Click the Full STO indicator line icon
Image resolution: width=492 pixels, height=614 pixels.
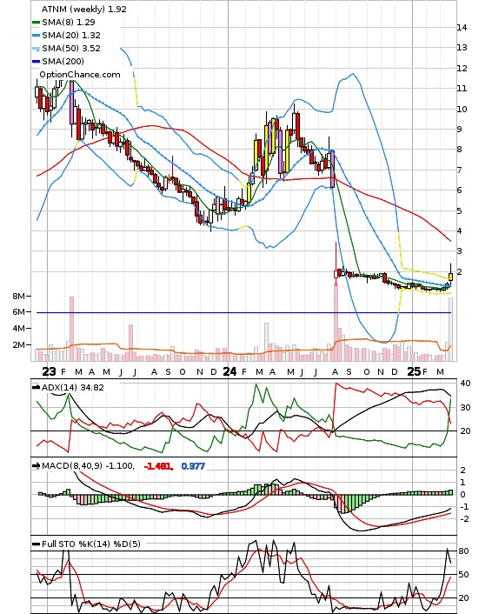36,544
